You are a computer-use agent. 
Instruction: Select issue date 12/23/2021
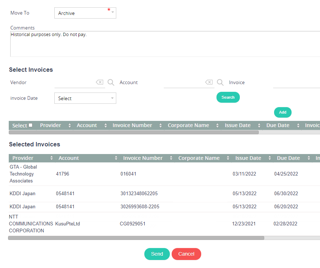pyautogui.click(x=244, y=224)
